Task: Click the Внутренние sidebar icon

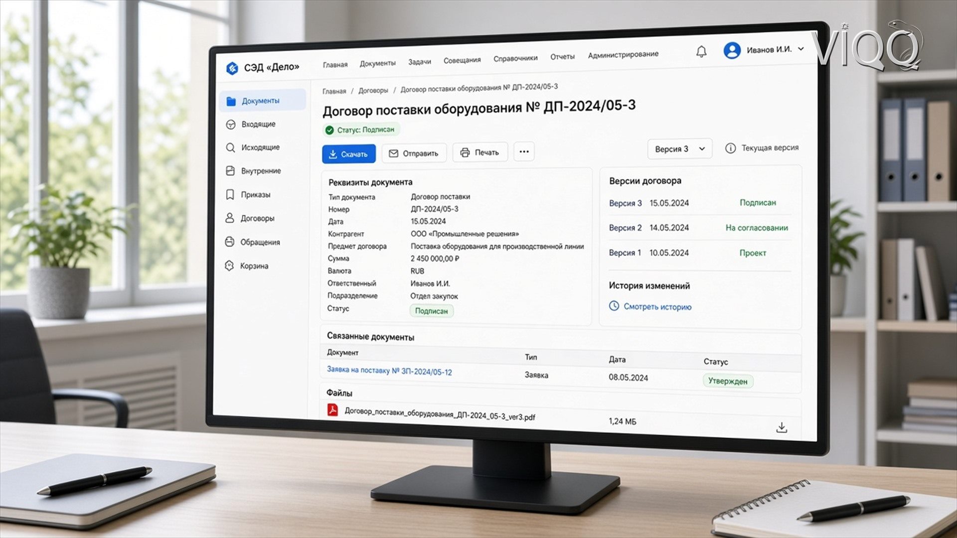Action: tap(230, 171)
